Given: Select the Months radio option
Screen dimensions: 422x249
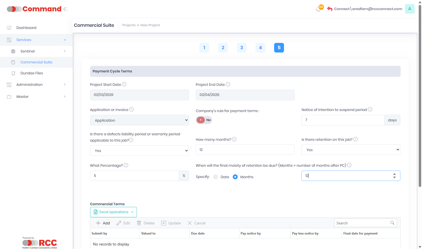Looking at the screenshot, I should click(x=235, y=177).
